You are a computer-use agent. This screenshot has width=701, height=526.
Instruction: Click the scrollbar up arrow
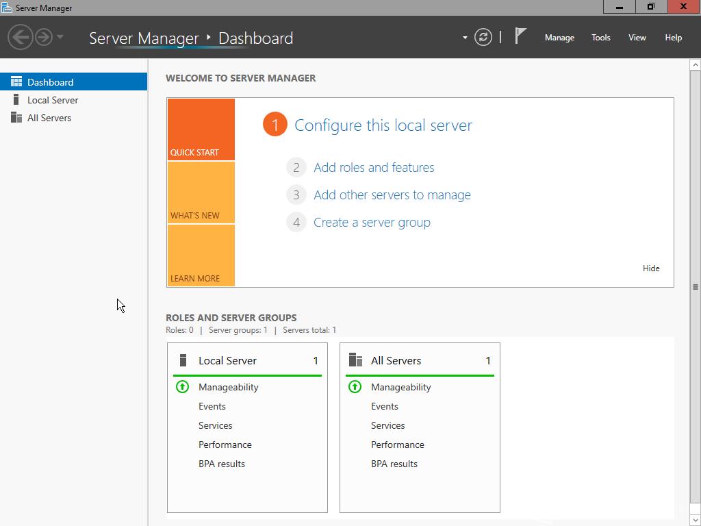pyautogui.click(x=696, y=65)
